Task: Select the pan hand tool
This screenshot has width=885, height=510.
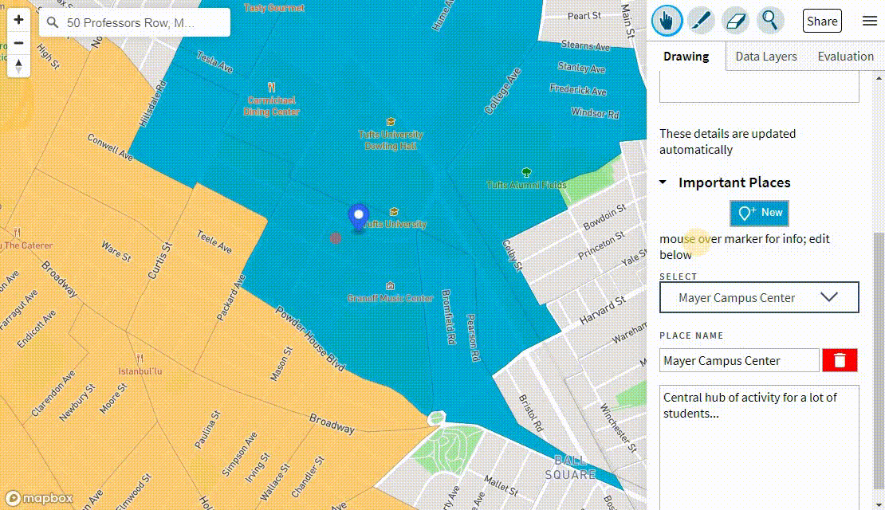Action: 667,21
